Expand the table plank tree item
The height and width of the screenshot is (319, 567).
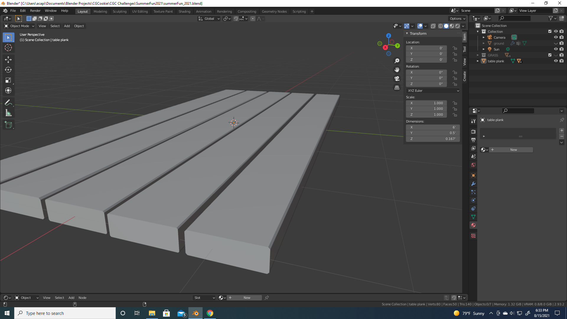pyautogui.click(x=478, y=61)
